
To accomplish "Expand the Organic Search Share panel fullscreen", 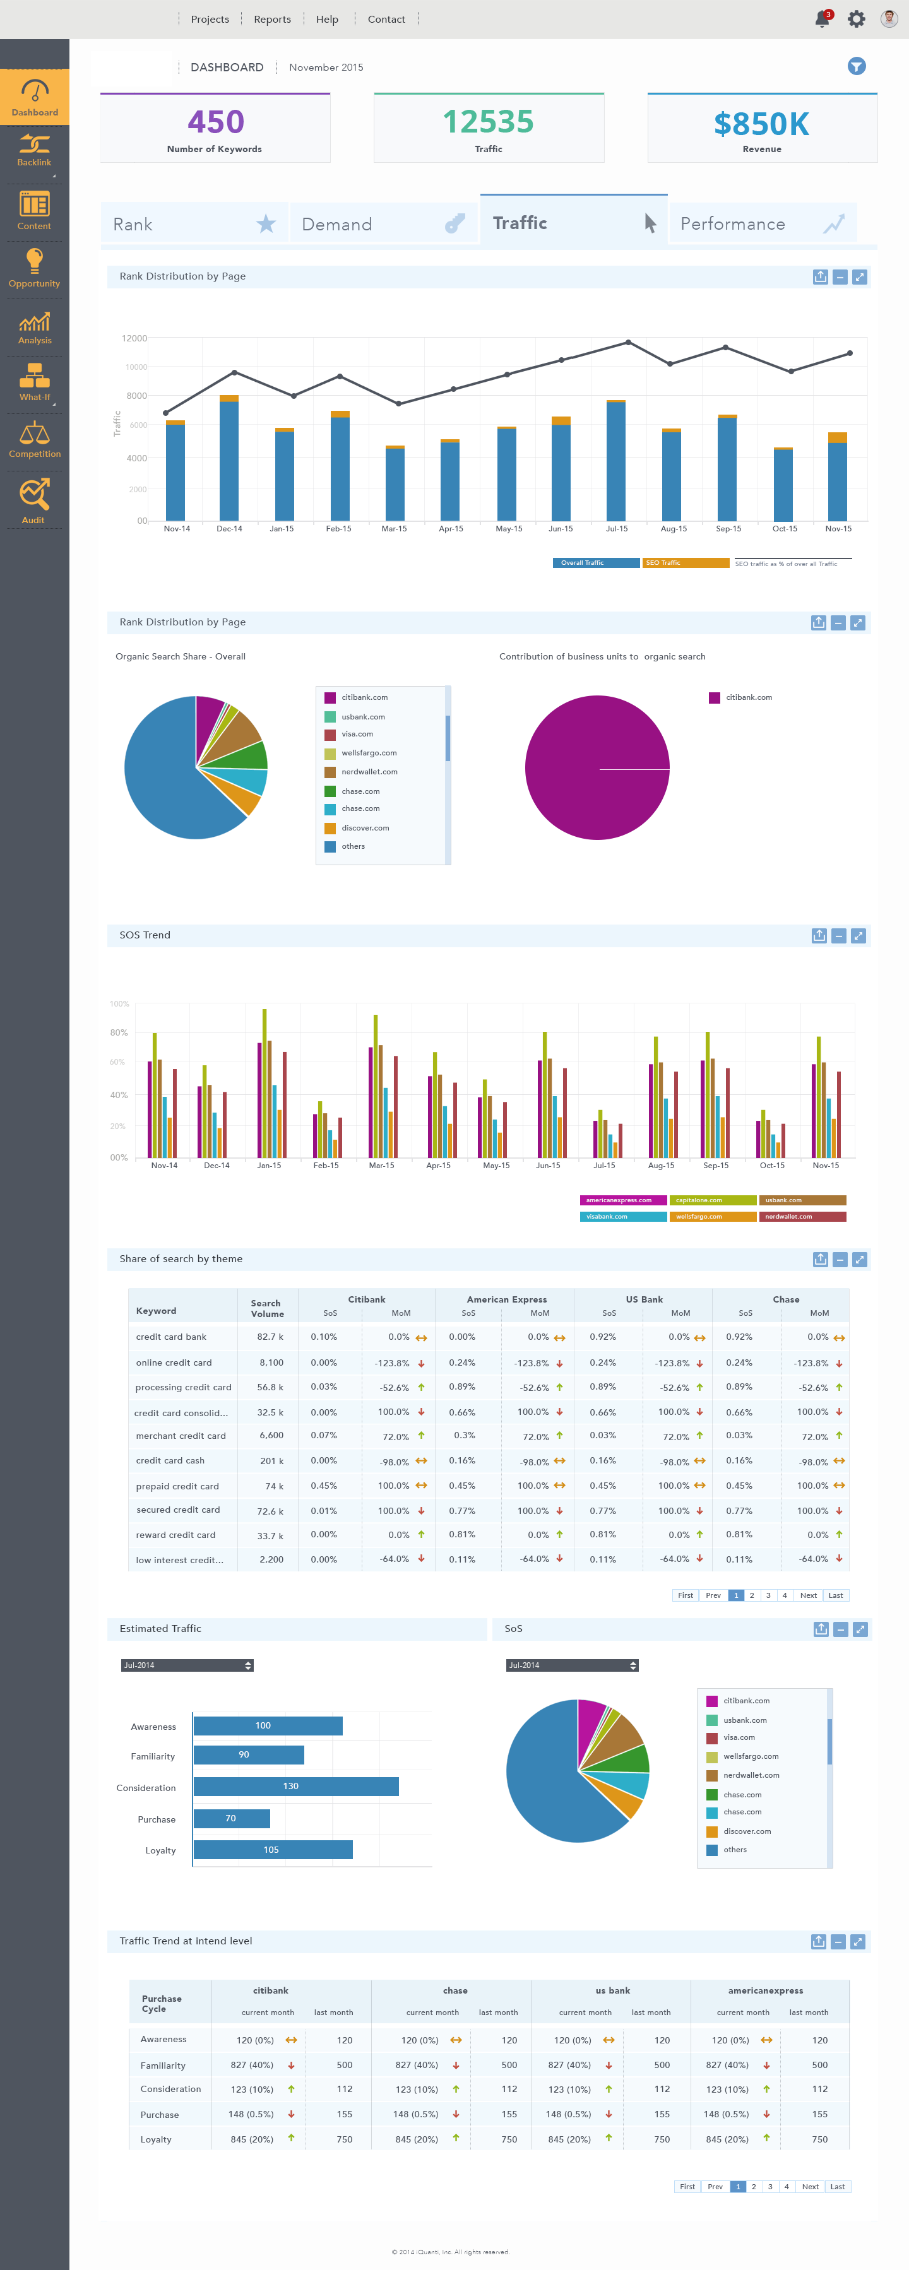I will click(858, 623).
